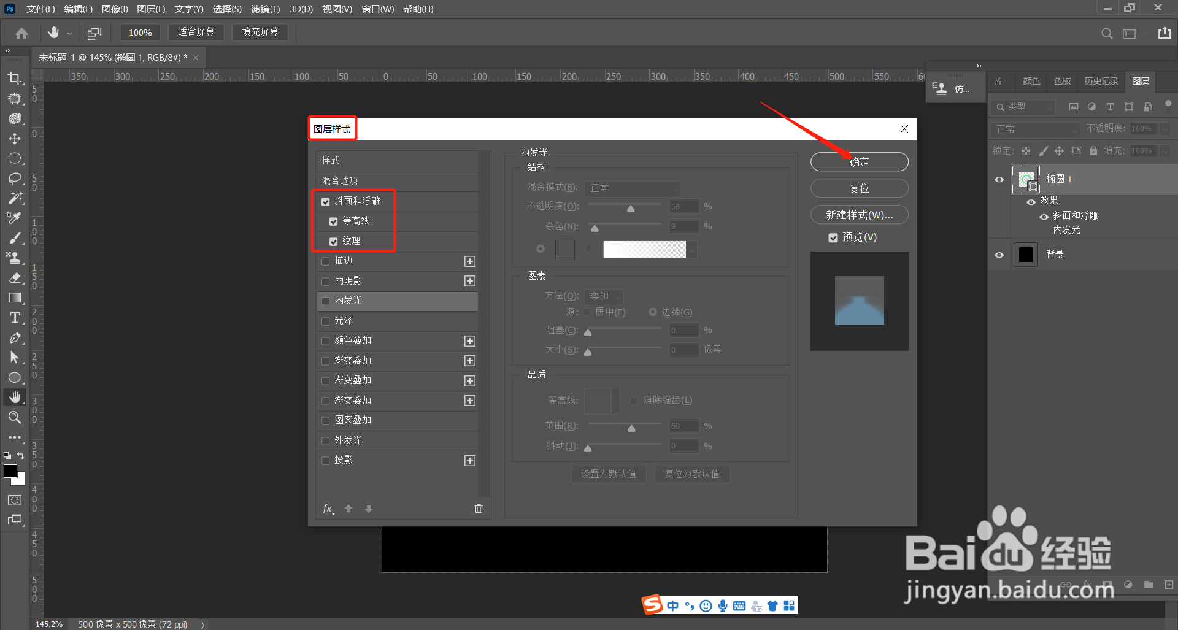This screenshot has height=630, width=1178.
Task: Select the Horizontal Type tool
Action: pyautogui.click(x=15, y=318)
